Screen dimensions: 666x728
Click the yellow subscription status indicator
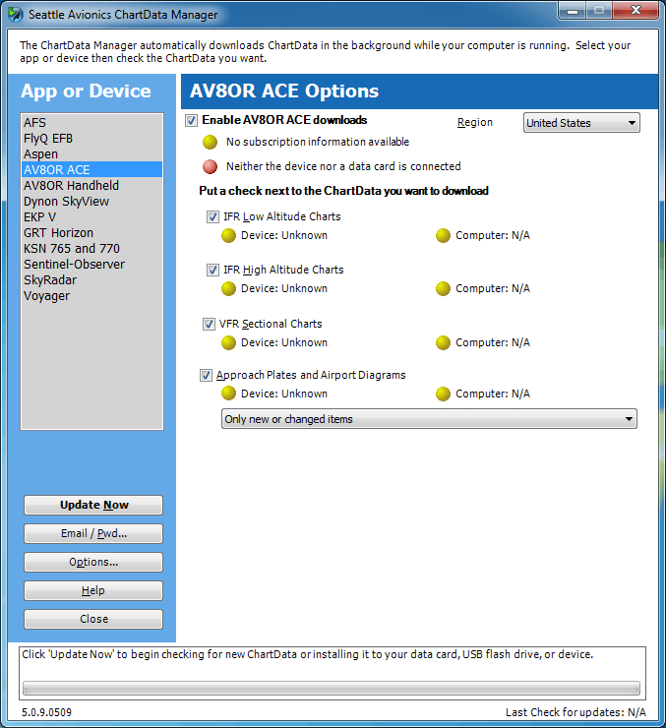[x=210, y=142]
